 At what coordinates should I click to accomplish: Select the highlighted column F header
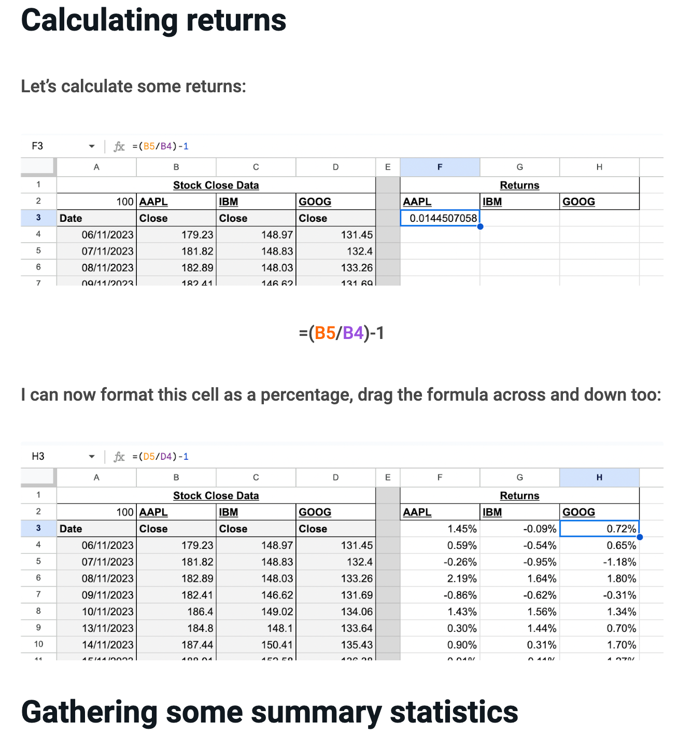coord(440,167)
